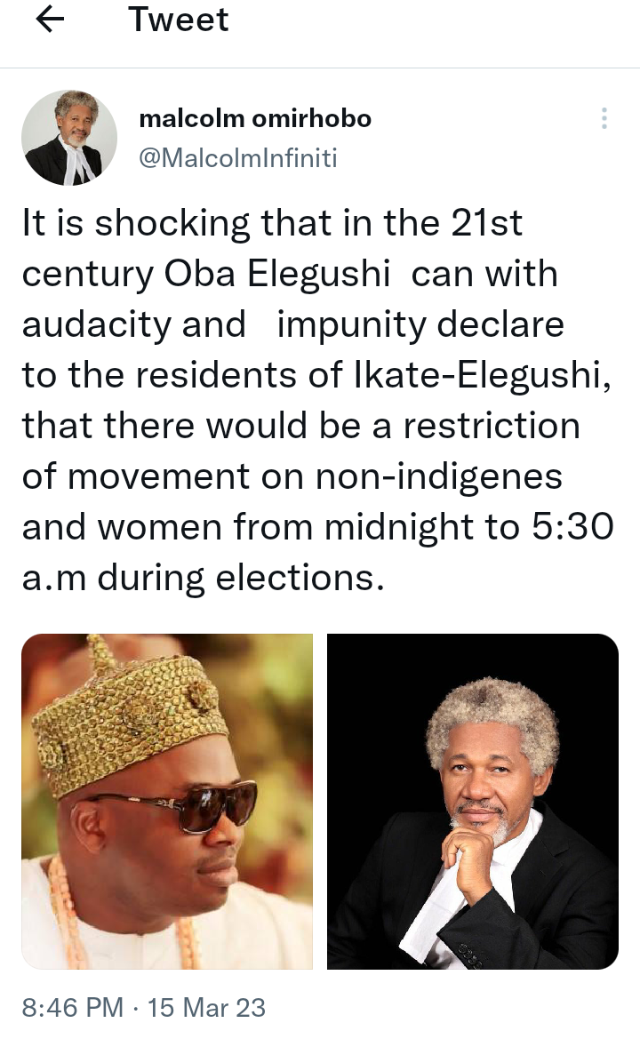Open the author's round profile avatar

(69, 138)
